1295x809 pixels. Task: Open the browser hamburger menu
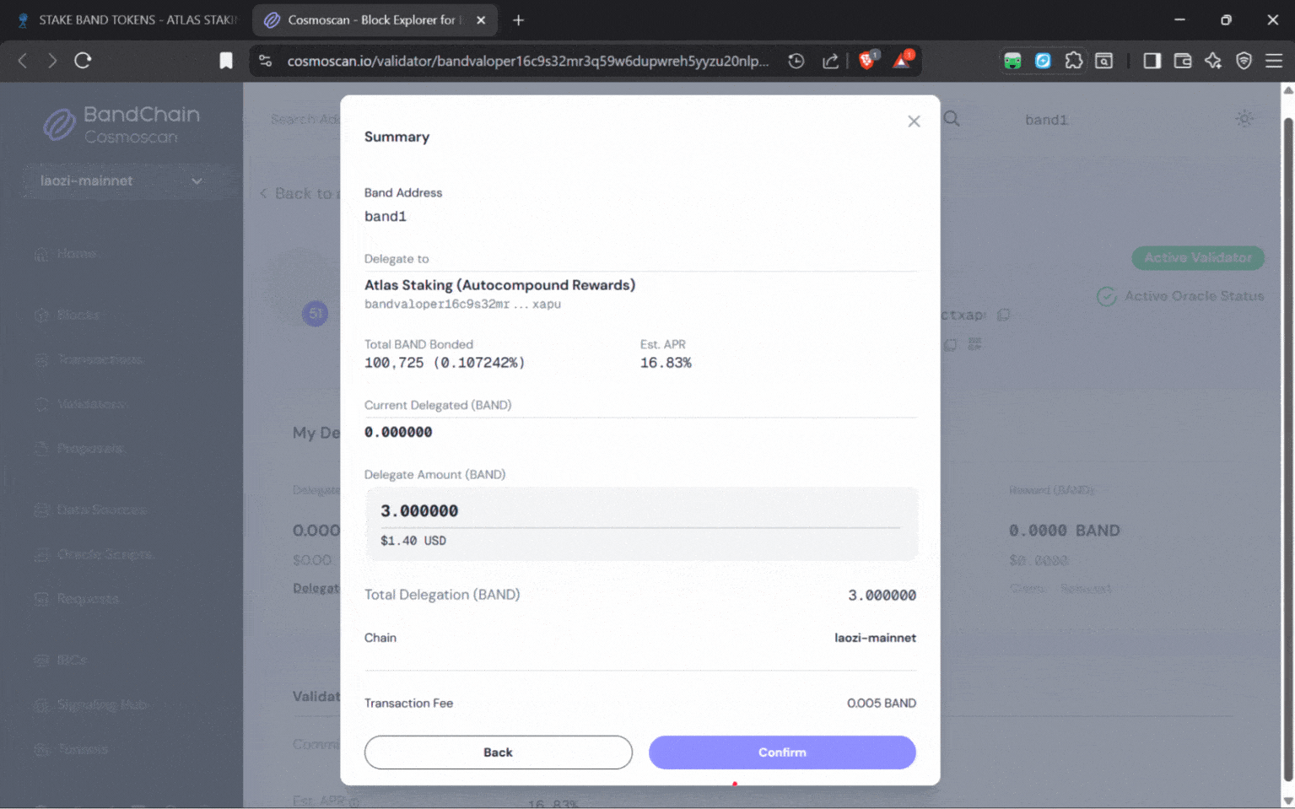tap(1275, 60)
